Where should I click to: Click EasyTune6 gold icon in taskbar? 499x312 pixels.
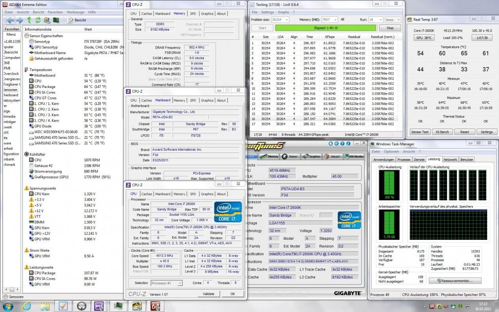[137, 306]
